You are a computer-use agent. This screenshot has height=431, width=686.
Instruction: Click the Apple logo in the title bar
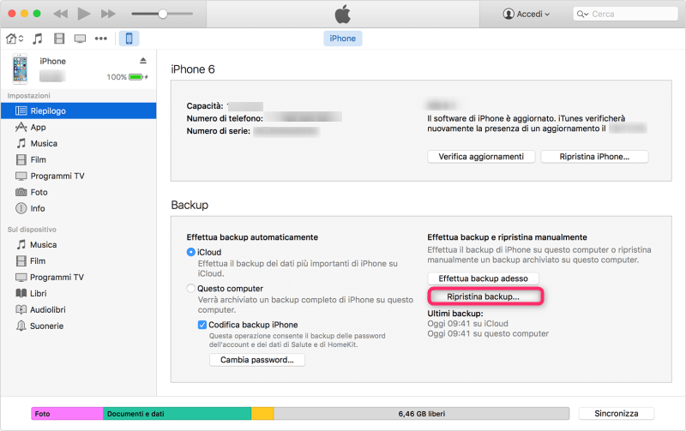(342, 14)
